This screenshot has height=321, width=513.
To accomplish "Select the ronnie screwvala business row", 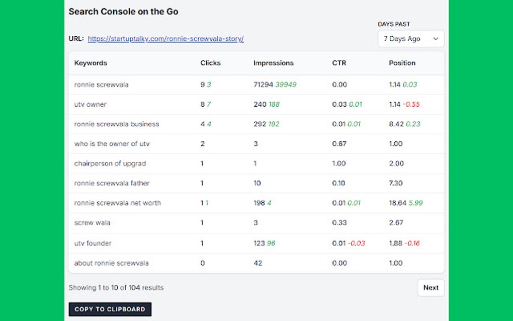I will [x=116, y=124].
